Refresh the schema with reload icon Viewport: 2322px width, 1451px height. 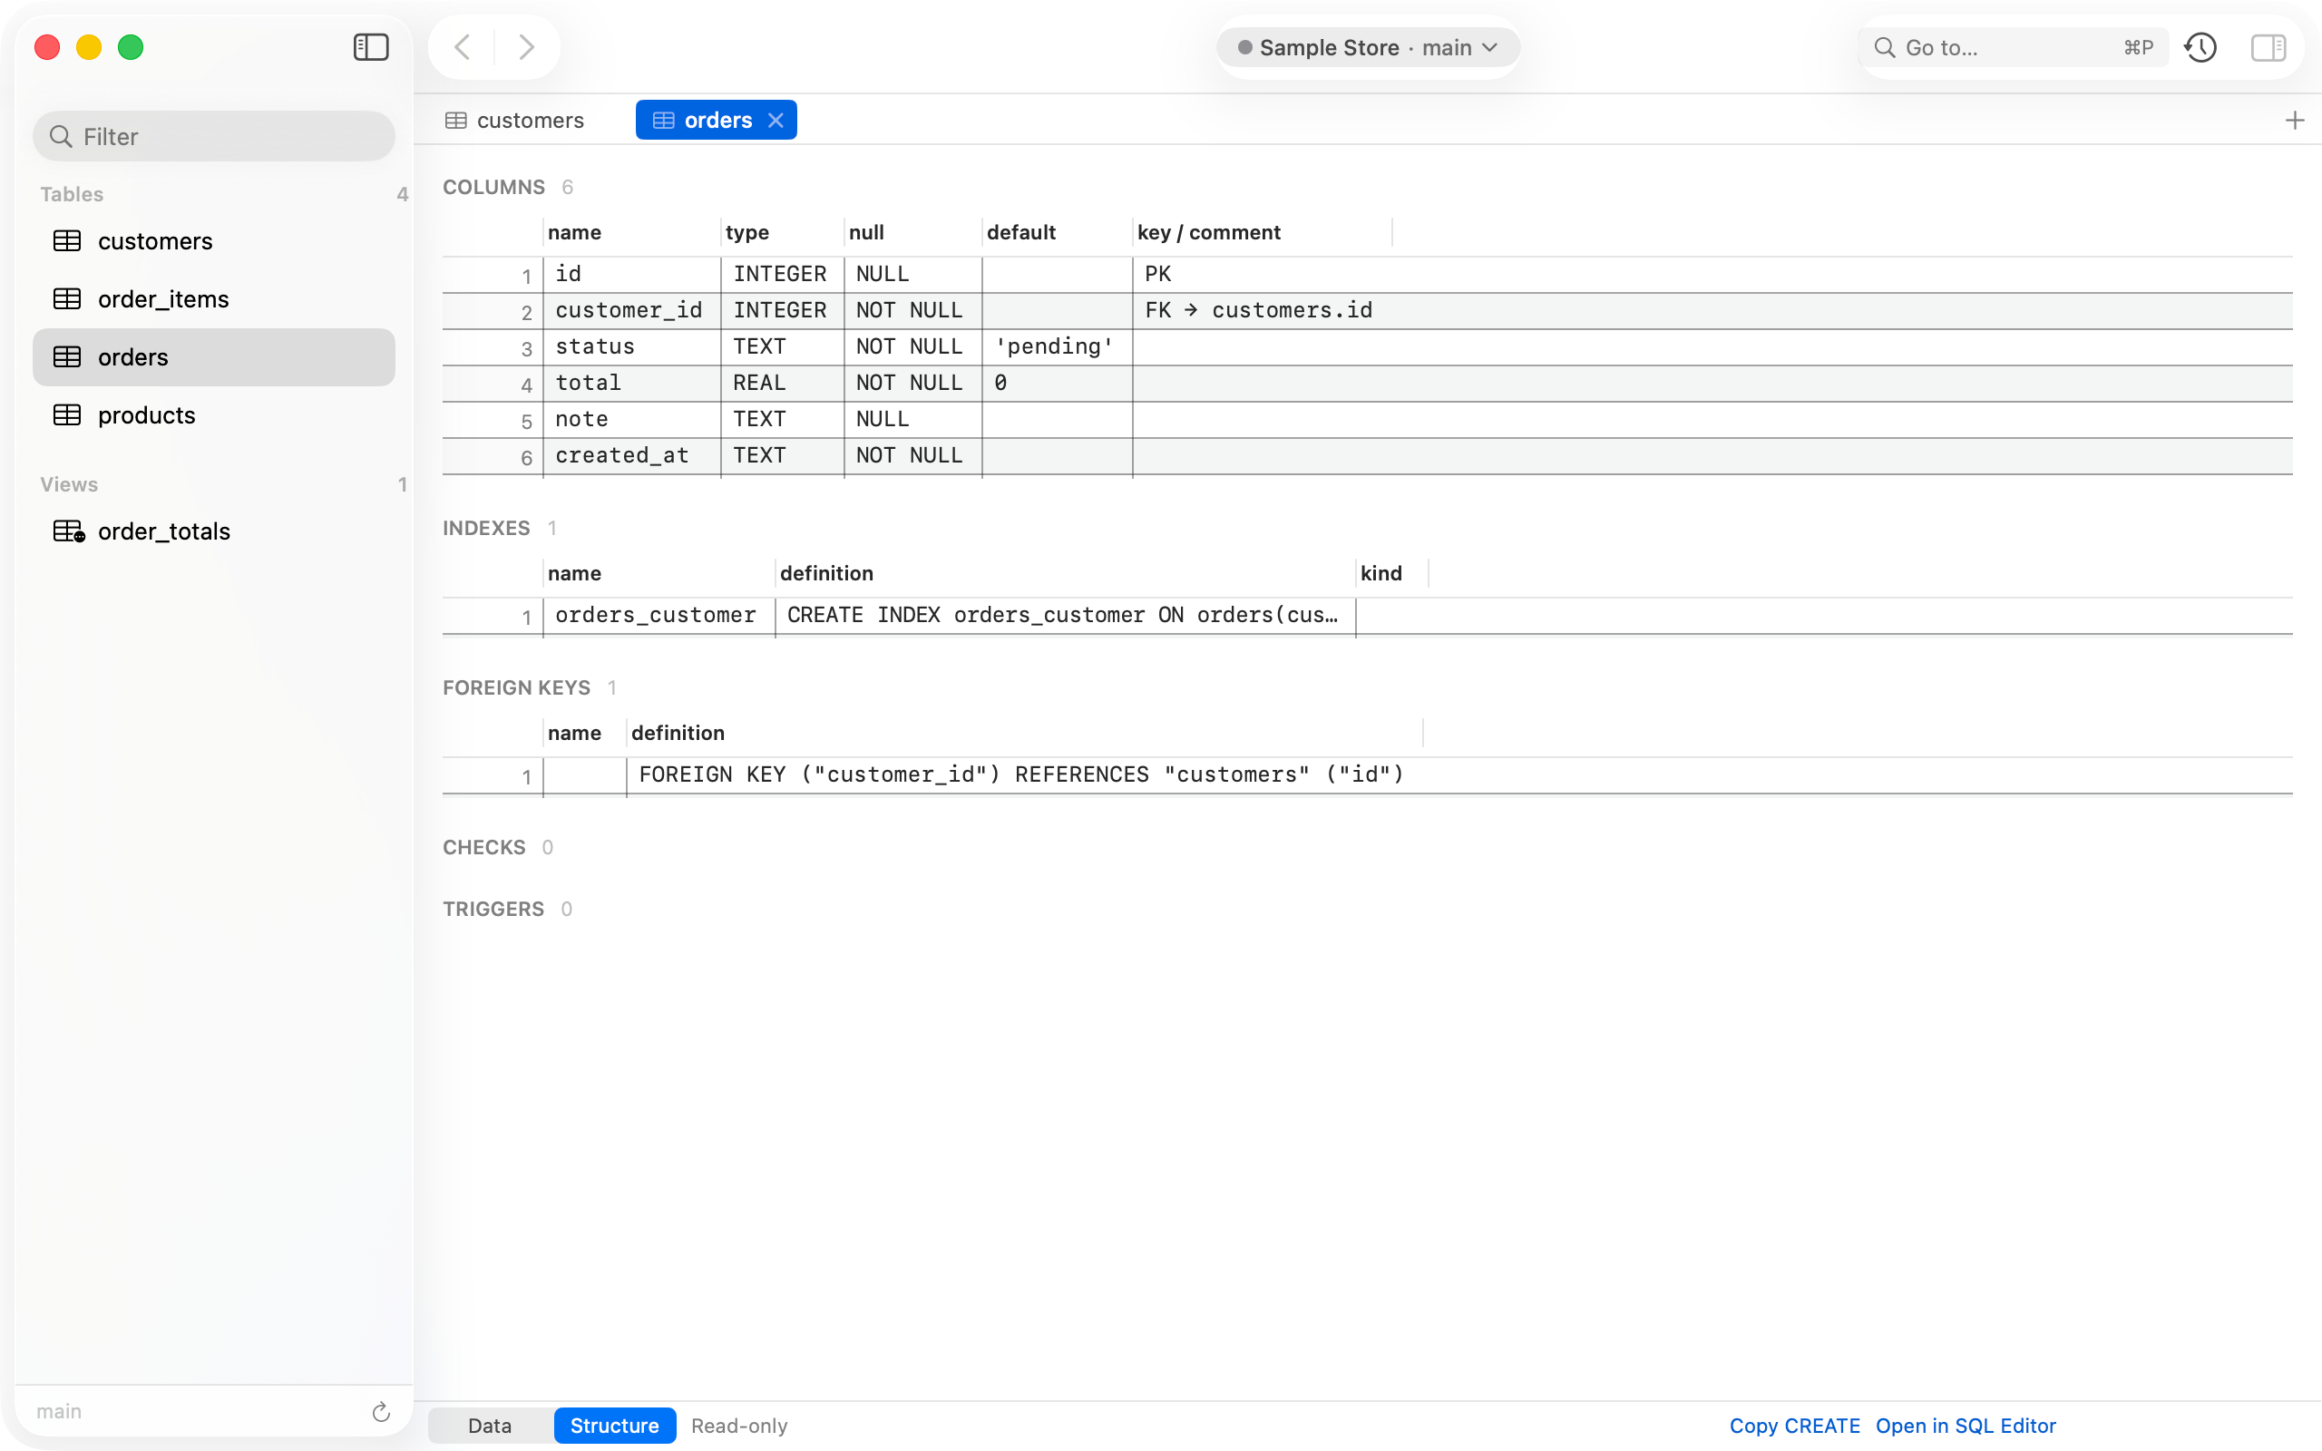point(381,1411)
